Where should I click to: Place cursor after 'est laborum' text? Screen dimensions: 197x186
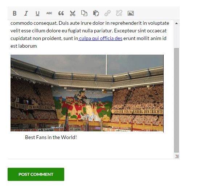pyautogui.click(x=37, y=46)
